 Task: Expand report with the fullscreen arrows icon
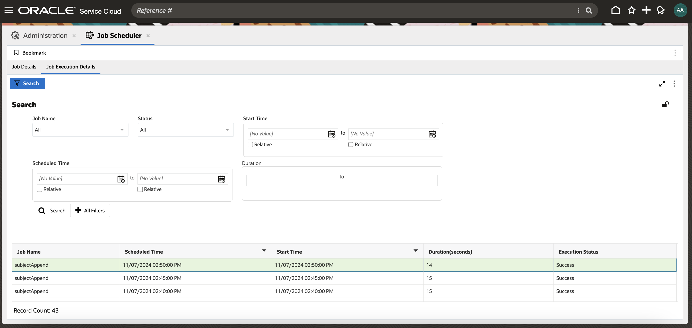tap(662, 83)
